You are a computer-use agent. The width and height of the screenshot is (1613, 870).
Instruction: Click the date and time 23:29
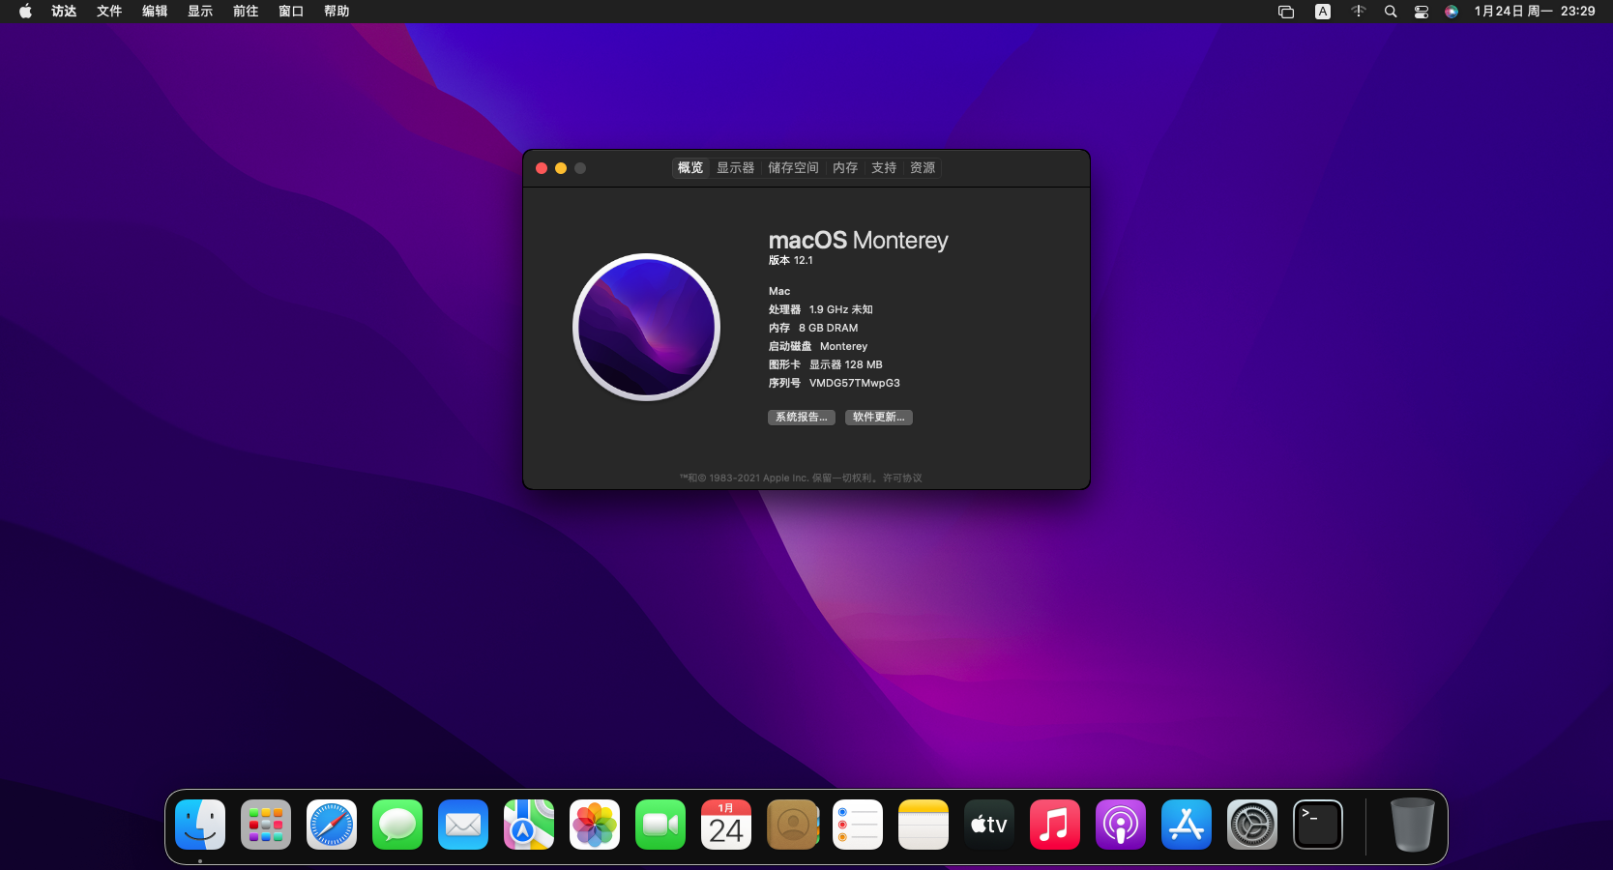pyautogui.click(x=1535, y=12)
